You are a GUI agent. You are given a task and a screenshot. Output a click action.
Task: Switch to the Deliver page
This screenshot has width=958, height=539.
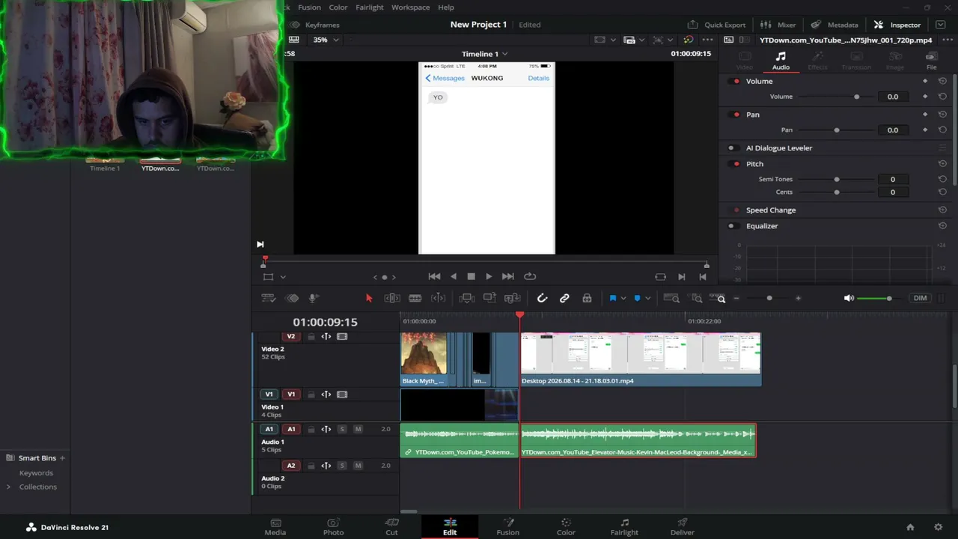682,527
